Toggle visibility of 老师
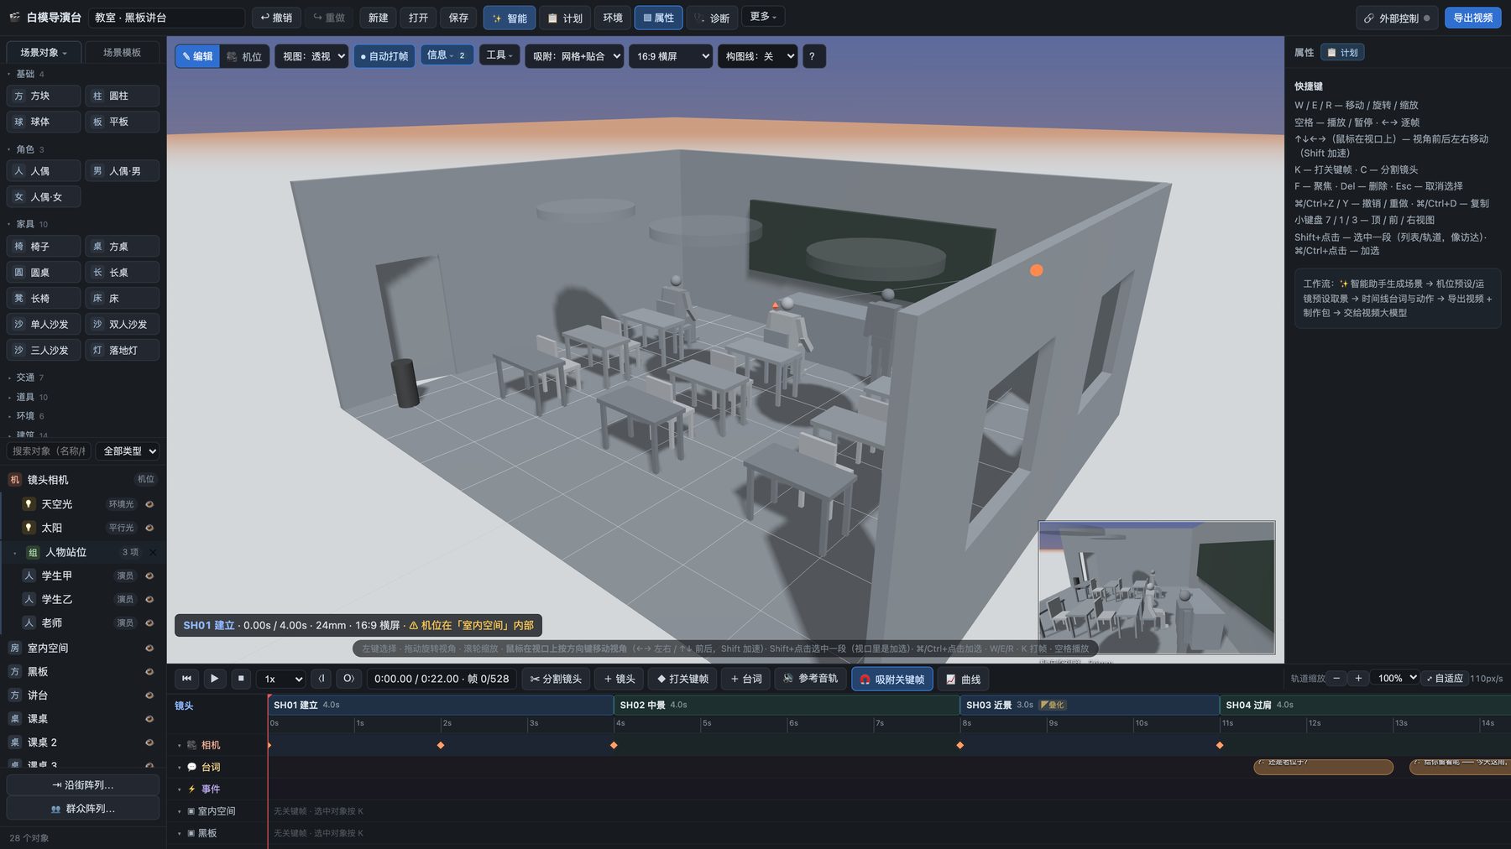The image size is (1511, 849). (149, 622)
